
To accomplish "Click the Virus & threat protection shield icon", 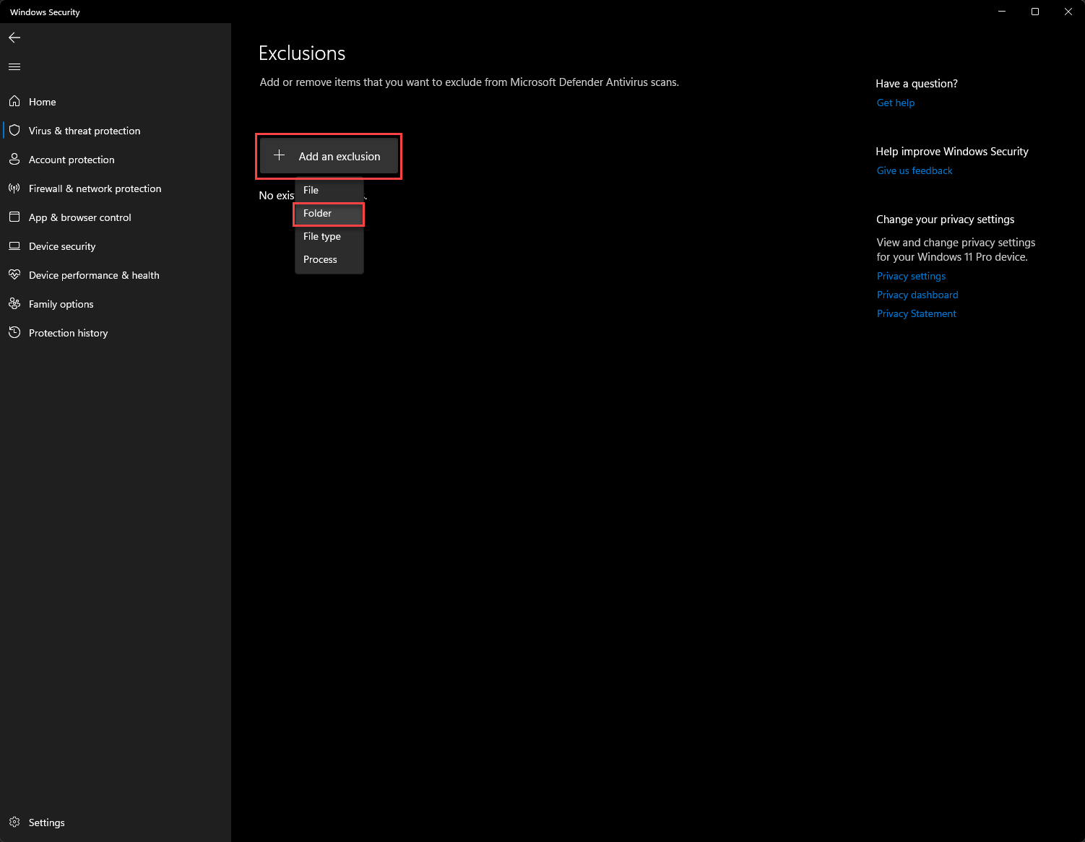I will pyautogui.click(x=14, y=130).
